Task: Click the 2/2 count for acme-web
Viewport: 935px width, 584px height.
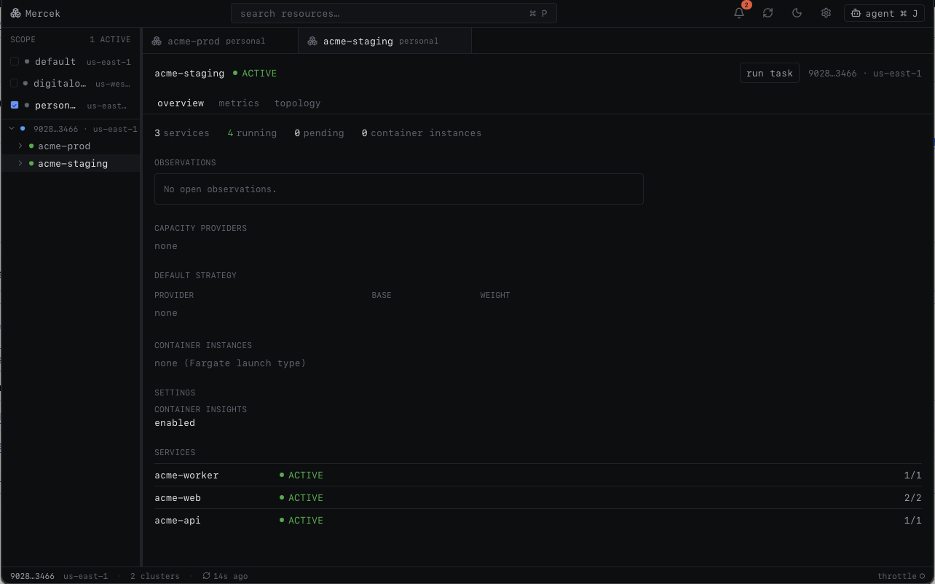Action: 913,498
